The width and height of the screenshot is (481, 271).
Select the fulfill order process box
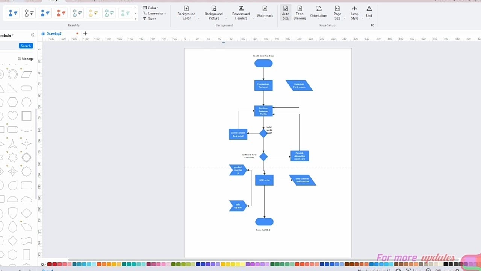point(264,180)
